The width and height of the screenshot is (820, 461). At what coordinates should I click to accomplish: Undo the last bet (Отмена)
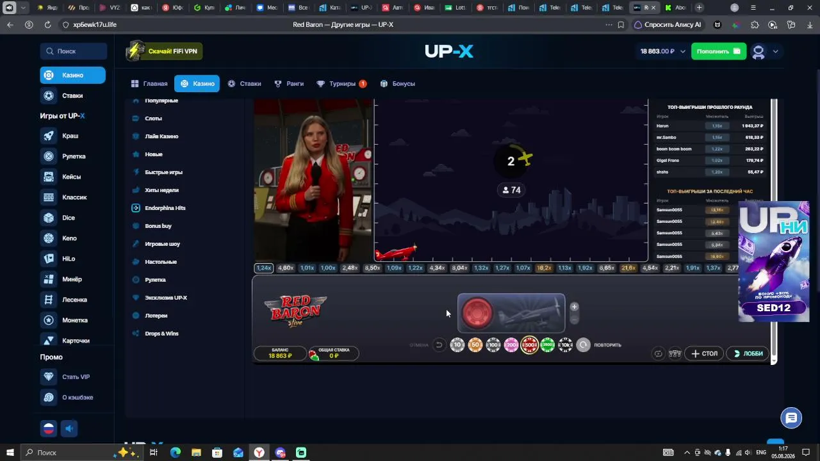(x=439, y=345)
